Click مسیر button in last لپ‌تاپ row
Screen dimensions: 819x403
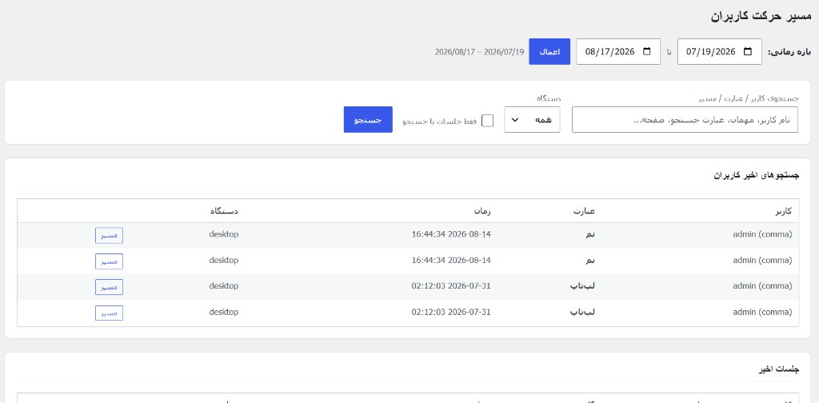[109, 313]
